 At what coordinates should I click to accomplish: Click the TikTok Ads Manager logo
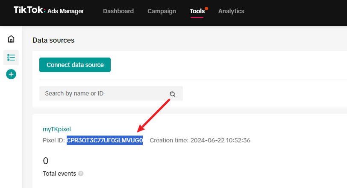click(48, 11)
